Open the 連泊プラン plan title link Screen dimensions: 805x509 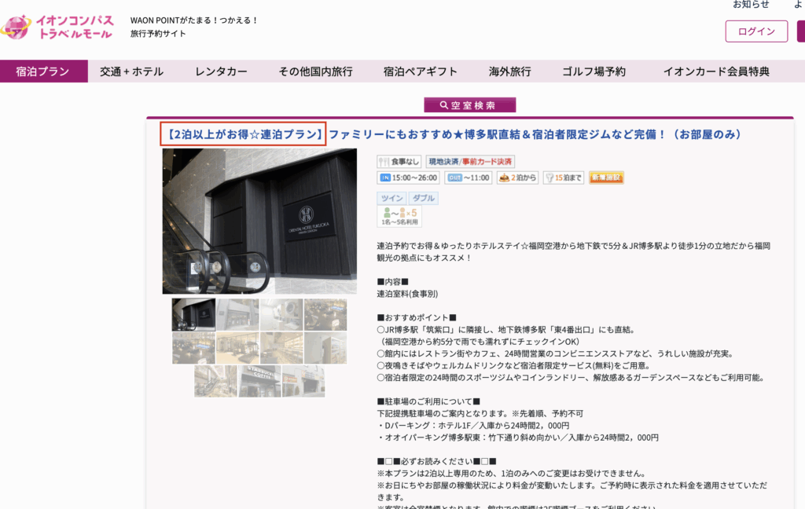[452, 134]
